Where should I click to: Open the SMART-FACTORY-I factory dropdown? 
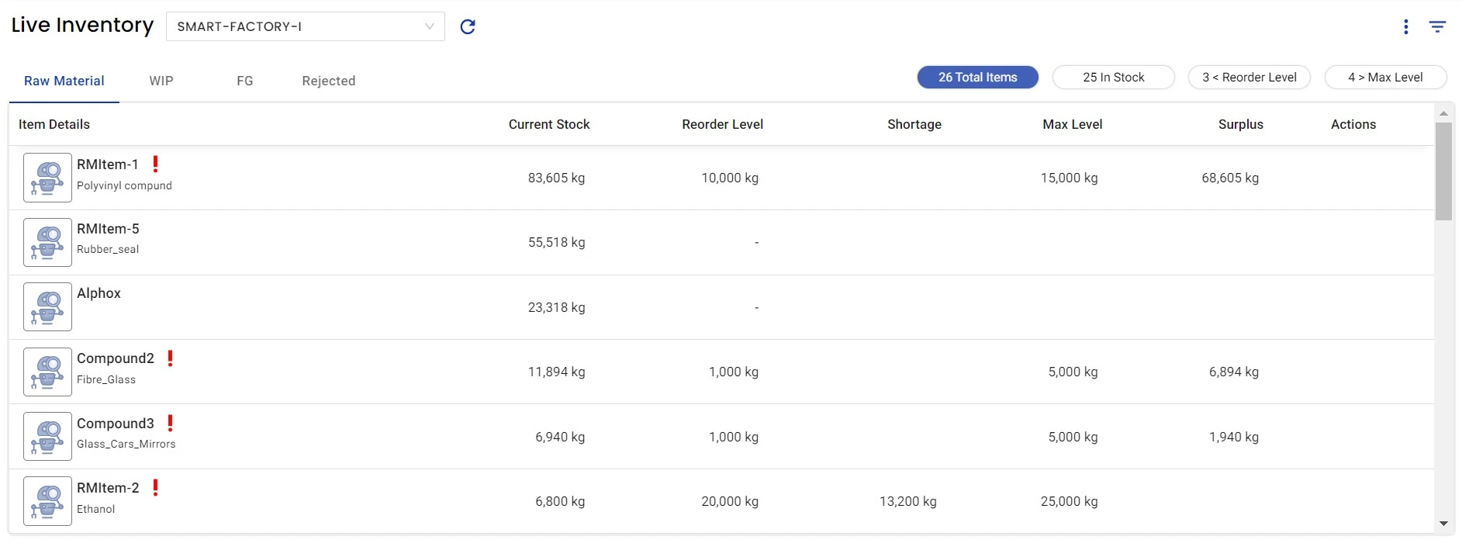pyautogui.click(x=306, y=26)
